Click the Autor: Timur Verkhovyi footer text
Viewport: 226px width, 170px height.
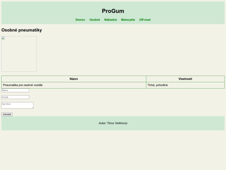click(x=113, y=123)
